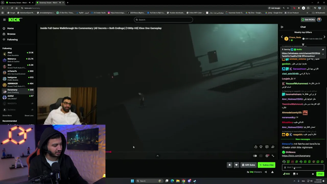Viewport: 327px width, 184px height.
Task: Select the Karamany channel in sidebar
Action: coord(18,91)
